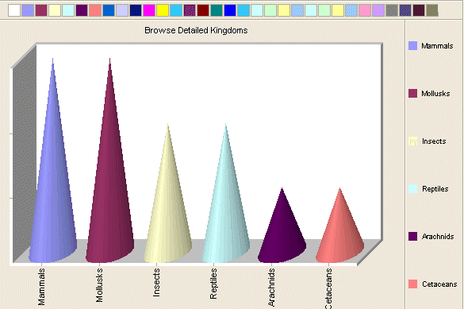Choose the dark blue textured palette swatch
The width and height of the screenshot is (464, 309).
click(405, 10)
